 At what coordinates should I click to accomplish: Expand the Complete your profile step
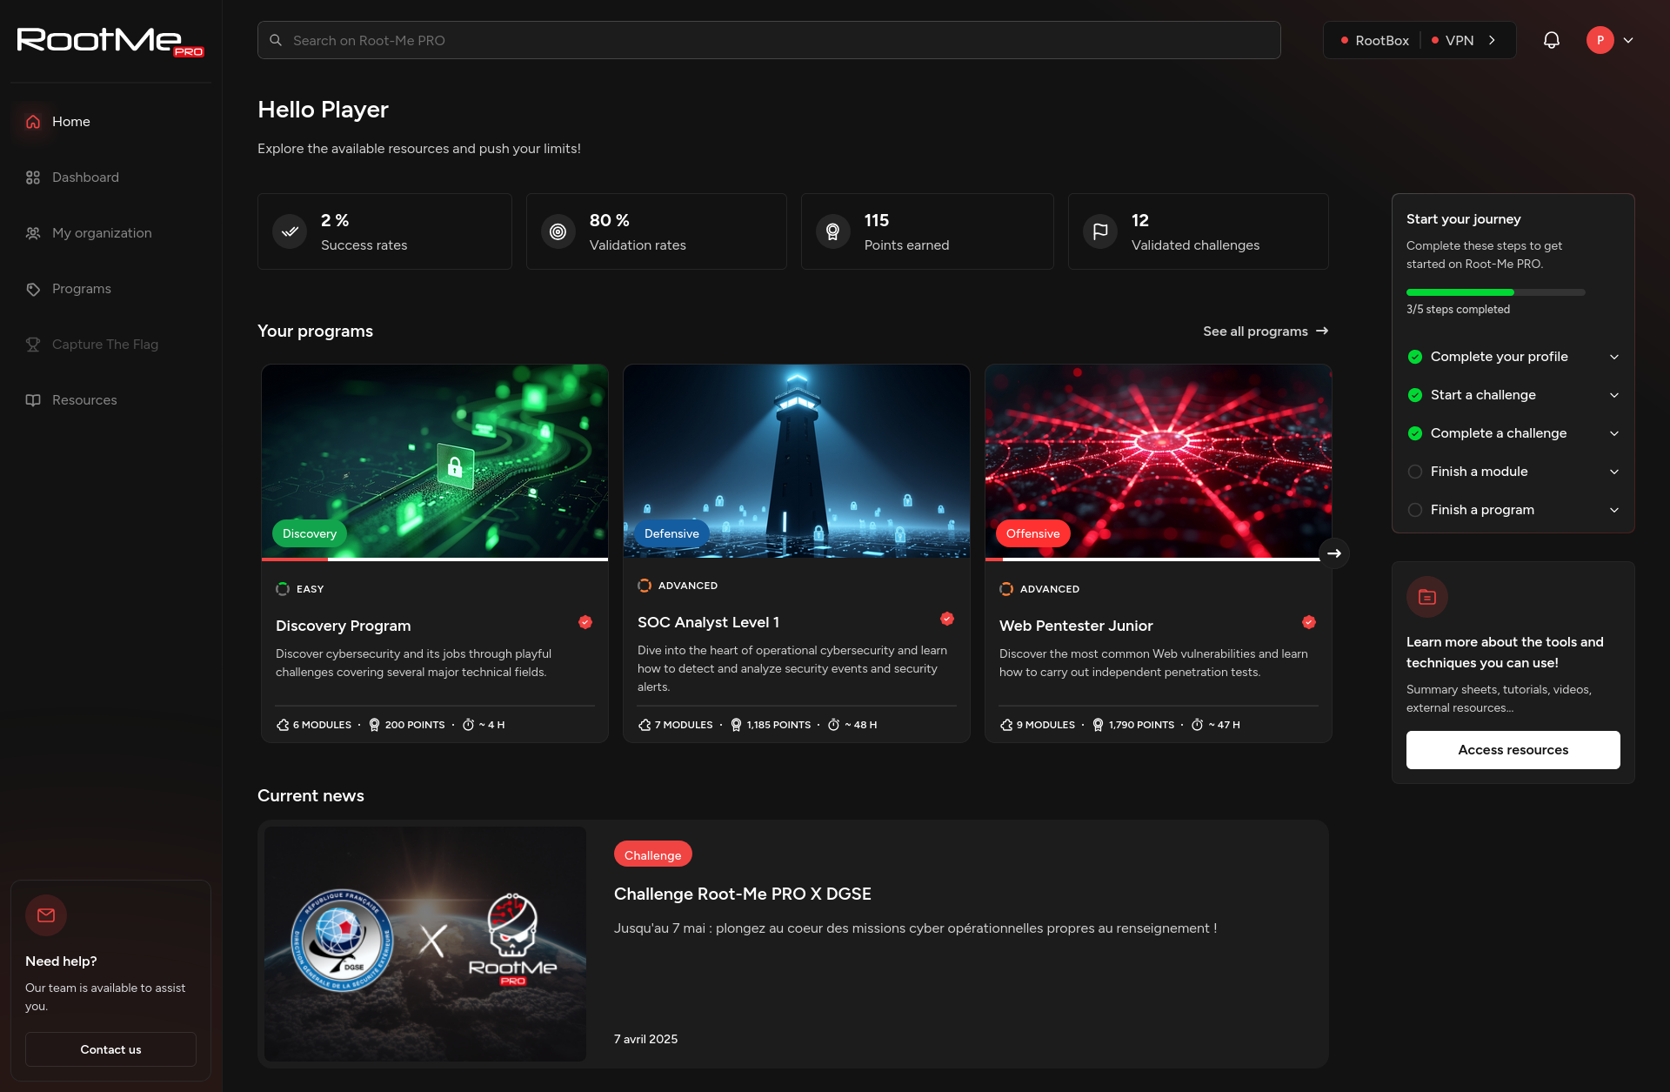click(x=1614, y=357)
